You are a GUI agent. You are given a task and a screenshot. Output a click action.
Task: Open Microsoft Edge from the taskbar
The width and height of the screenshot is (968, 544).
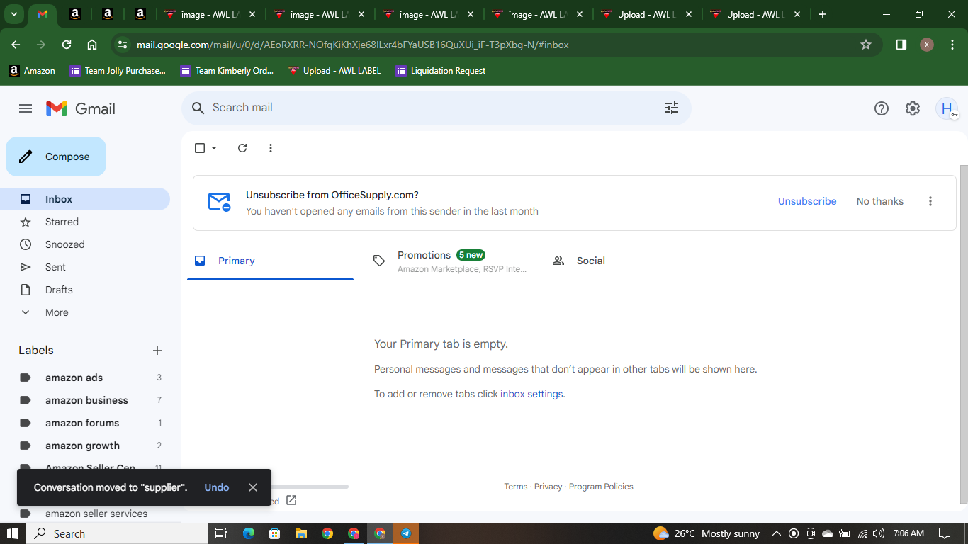tap(248, 533)
